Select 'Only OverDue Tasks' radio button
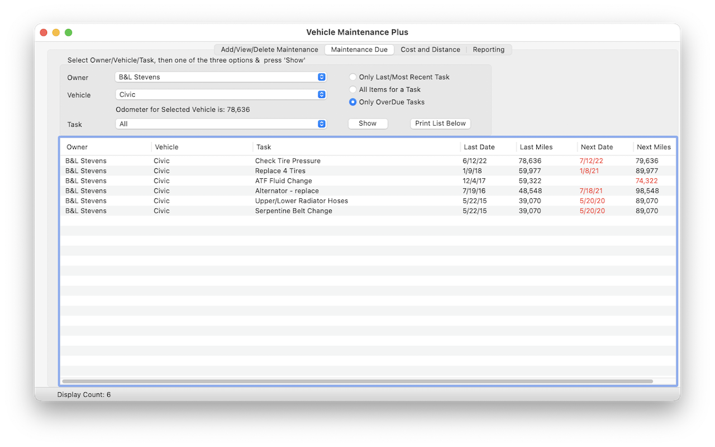This screenshot has height=447, width=715. coord(353,102)
